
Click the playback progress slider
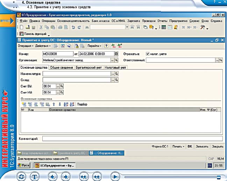coord(171,177)
